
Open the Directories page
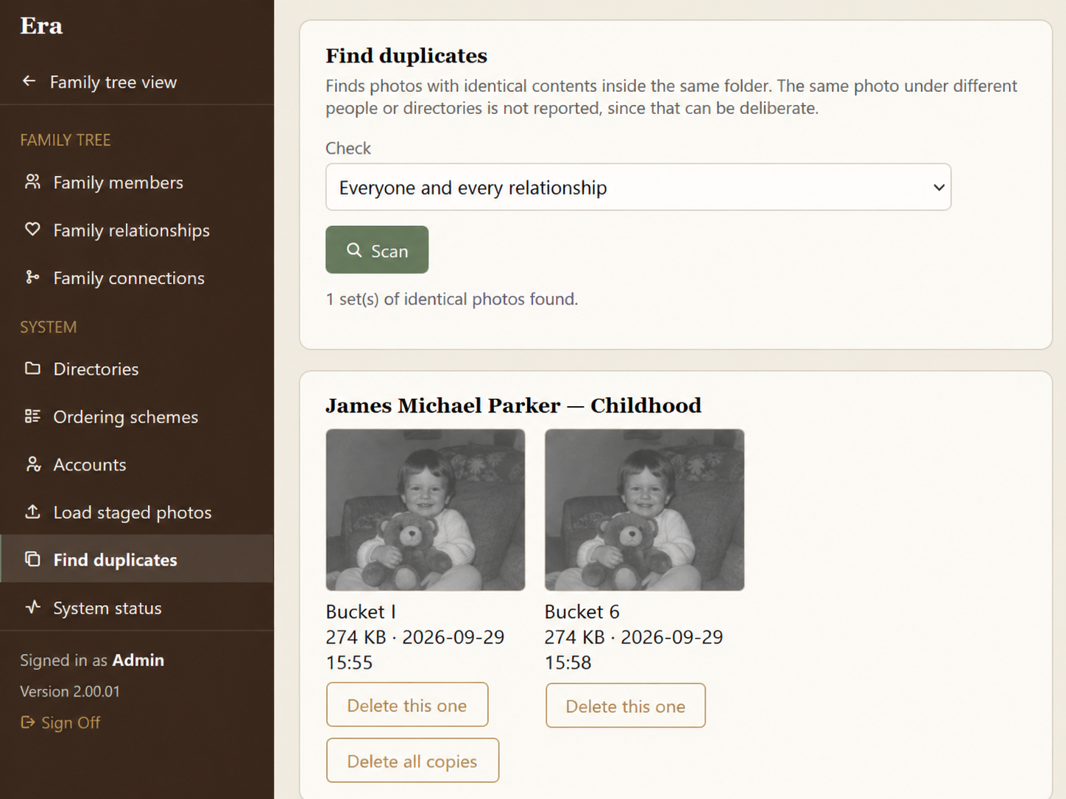click(x=137, y=369)
